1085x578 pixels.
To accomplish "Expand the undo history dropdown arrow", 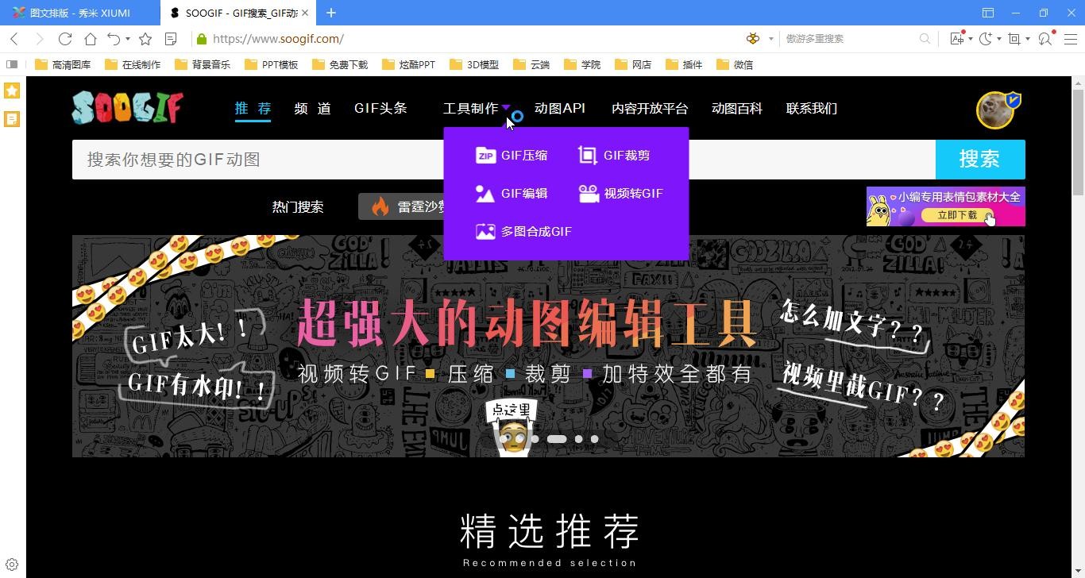I will pos(128,39).
